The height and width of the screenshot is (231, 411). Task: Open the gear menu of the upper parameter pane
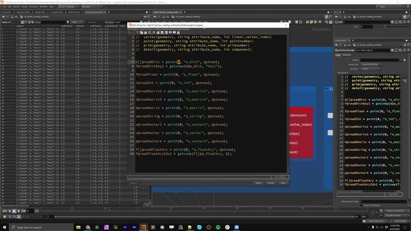(x=392, y=22)
